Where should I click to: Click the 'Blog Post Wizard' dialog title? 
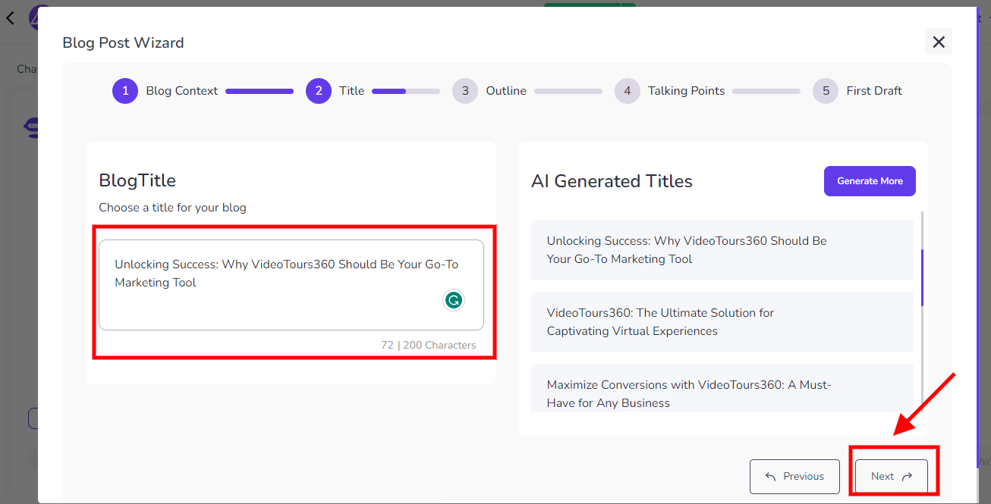123,42
